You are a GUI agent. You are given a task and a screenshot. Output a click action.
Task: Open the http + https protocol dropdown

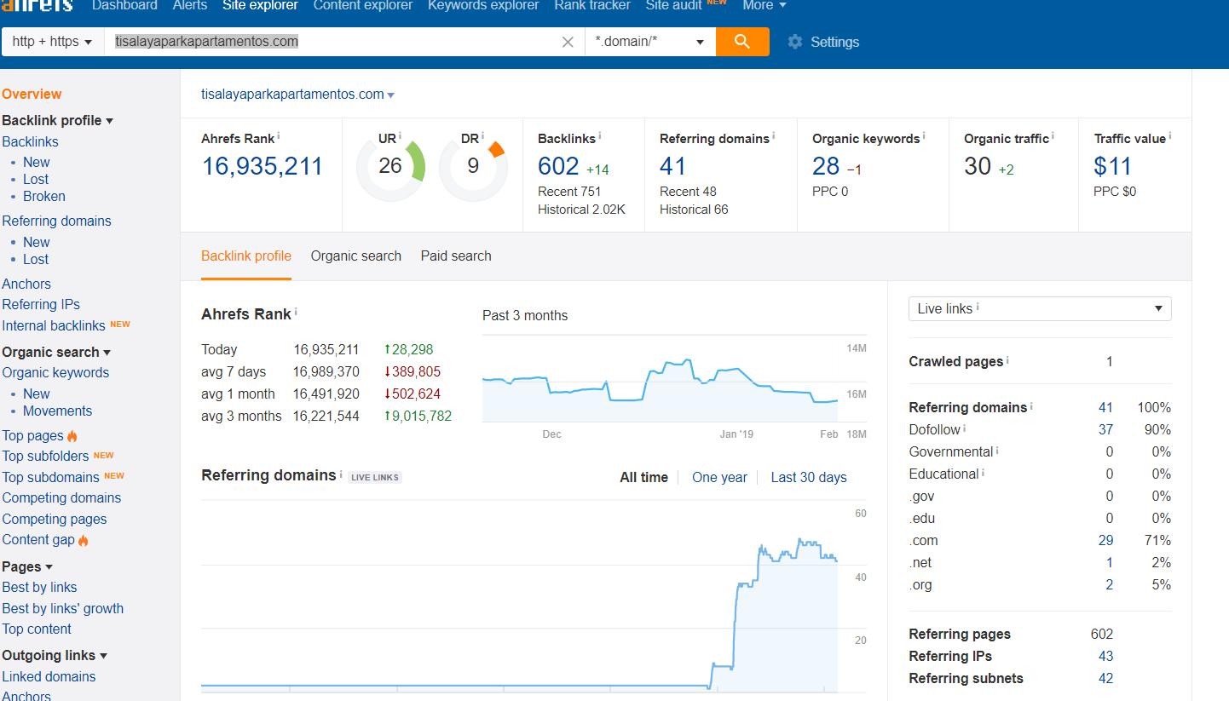(x=52, y=42)
